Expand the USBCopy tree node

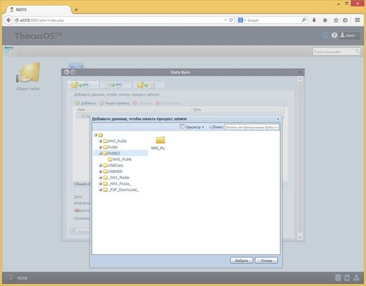tap(101, 166)
